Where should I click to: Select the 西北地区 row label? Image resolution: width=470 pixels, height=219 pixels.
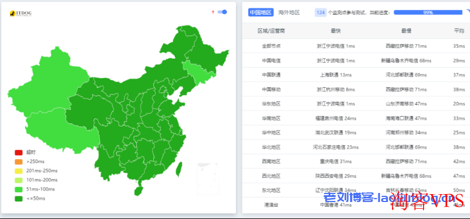271,176
